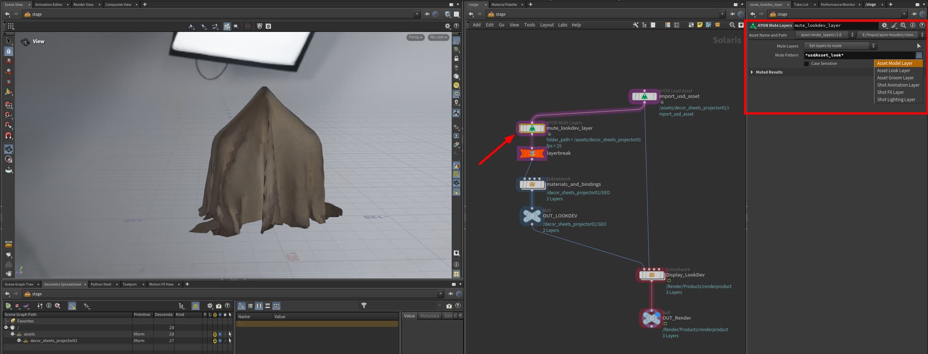Click the search magnifier in network editor toolbar
The width and height of the screenshot is (928, 354).
732,25
